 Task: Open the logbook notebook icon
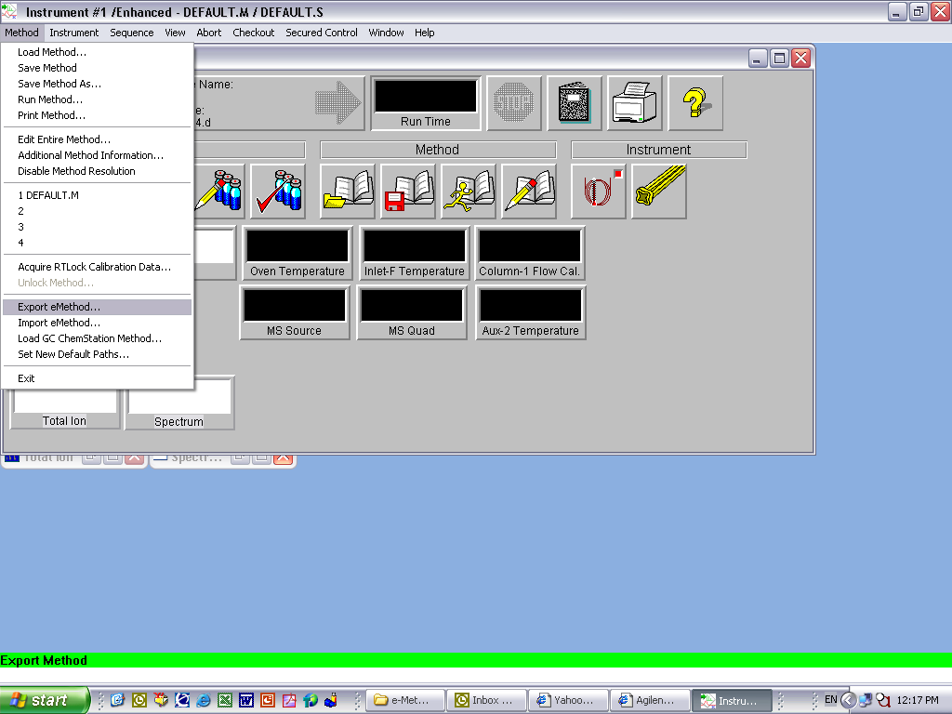click(x=574, y=103)
